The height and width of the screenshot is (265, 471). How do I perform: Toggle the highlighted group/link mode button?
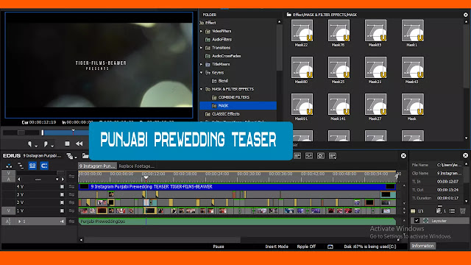pyautogui.click(x=32, y=166)
